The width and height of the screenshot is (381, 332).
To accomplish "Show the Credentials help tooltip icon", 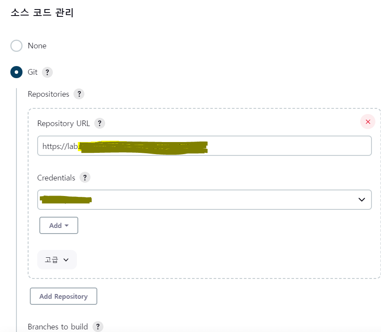I will coord(85,178).
